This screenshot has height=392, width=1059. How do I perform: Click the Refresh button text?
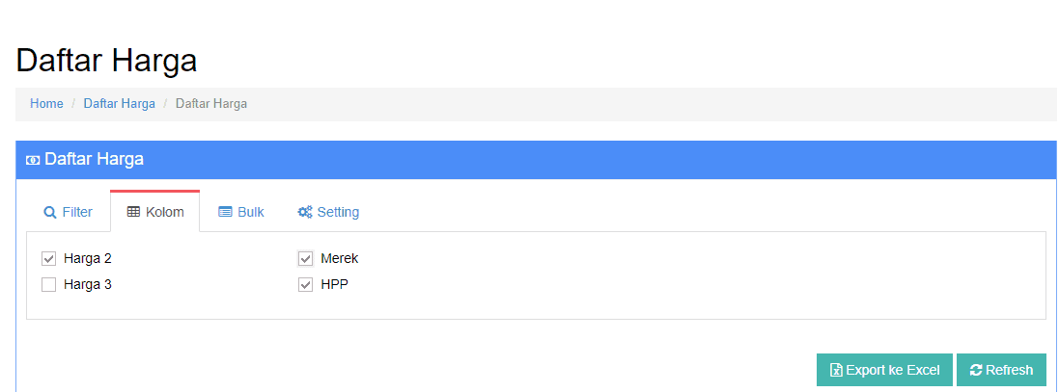pos(1009,370)
